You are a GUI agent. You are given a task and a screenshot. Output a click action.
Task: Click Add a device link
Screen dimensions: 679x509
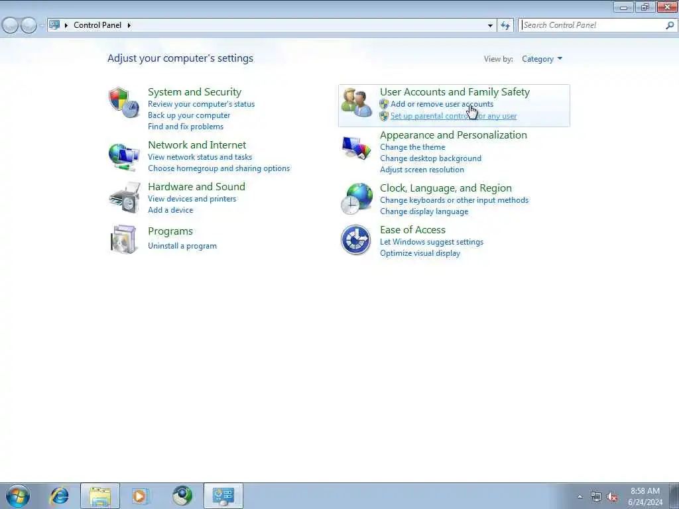tap(170, 210)
